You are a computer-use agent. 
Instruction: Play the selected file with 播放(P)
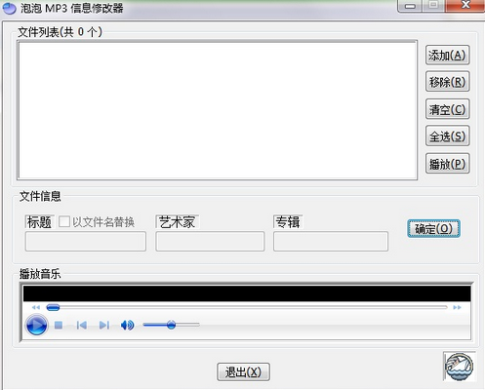448,164
